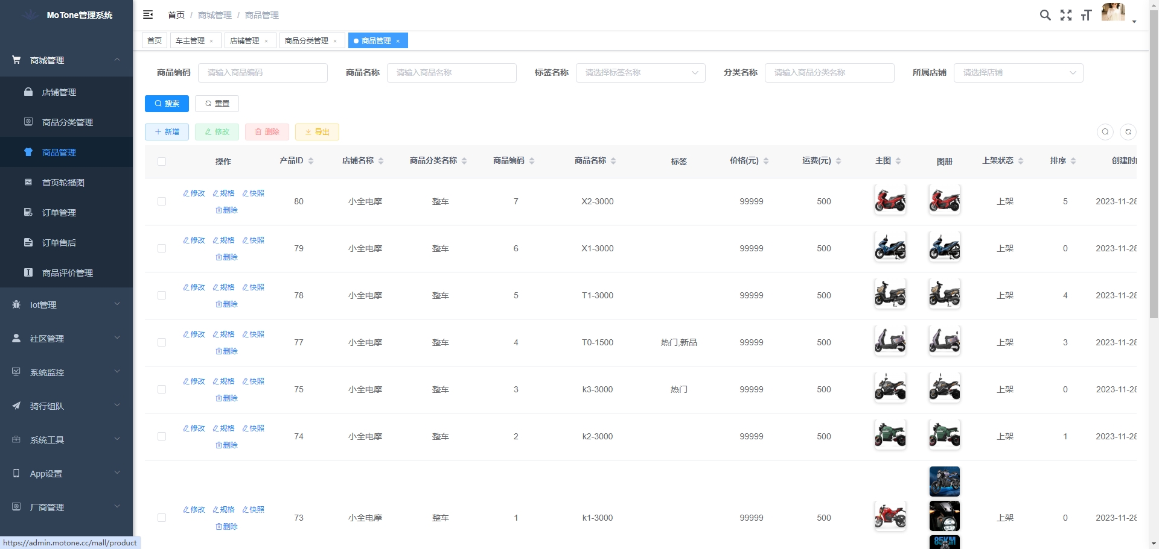Open 店铺管理 in the sidebar

tap(66, 92)
